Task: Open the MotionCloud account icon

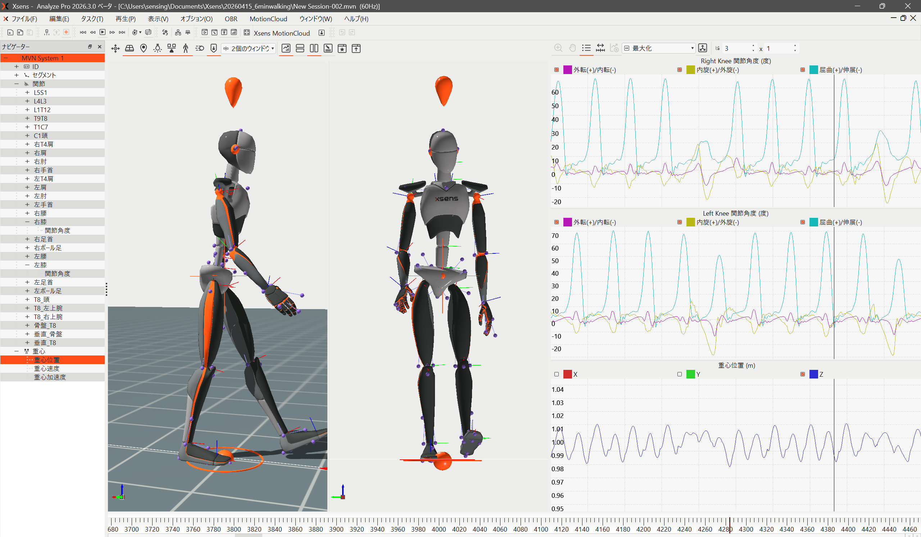Action: [x=322, y=33]
